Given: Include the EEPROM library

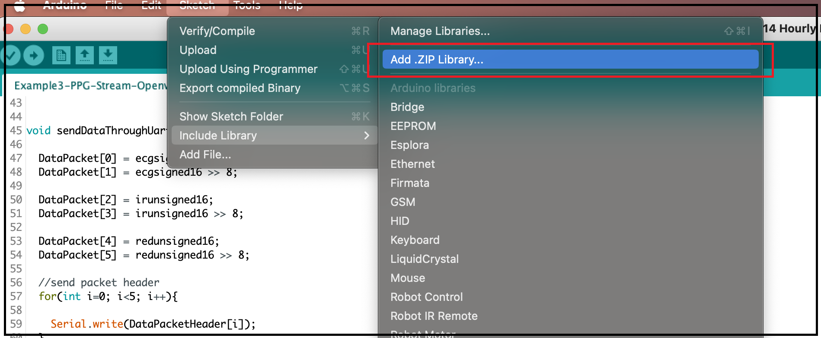Looking at the screenshot, I should [571, 126].
